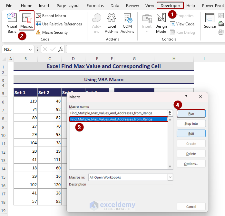Click the Set 1 column header cell
Viewport: 225px width, 216px height.
tap(25, 93)
